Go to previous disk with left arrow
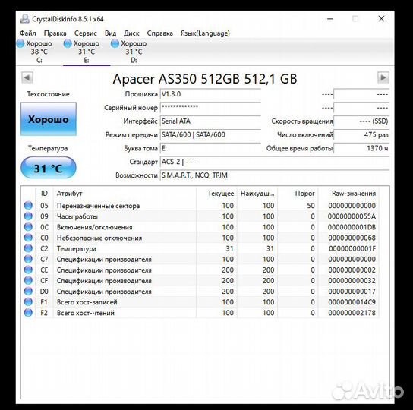 click(x=27, y=77)
